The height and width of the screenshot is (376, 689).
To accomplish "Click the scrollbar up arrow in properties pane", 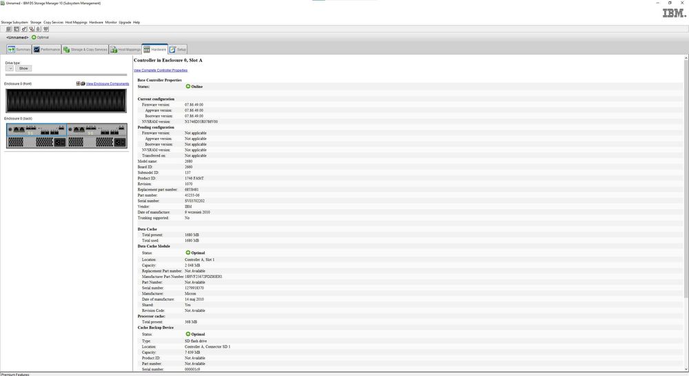I will pos(686,58).
